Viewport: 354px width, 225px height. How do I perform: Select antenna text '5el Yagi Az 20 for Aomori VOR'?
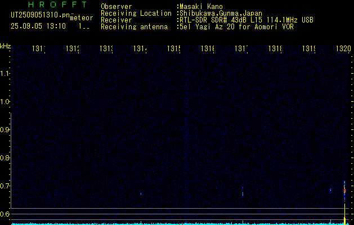click(x=236, y=27)
